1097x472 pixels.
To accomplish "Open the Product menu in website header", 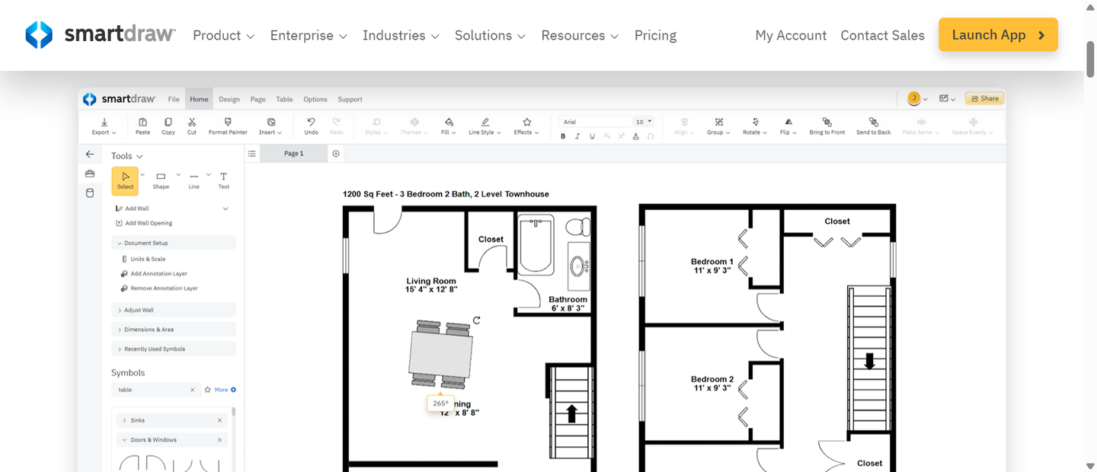I will pos(224,36).
